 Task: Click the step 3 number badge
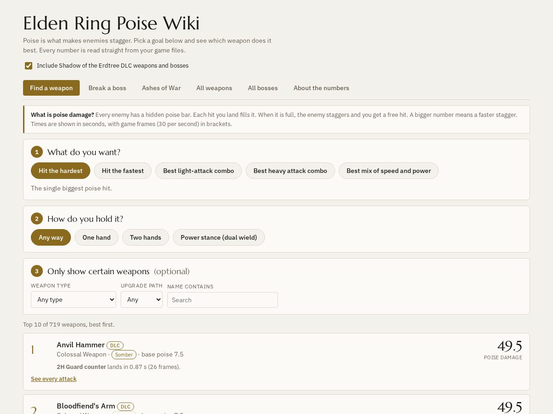pos(37,271)
